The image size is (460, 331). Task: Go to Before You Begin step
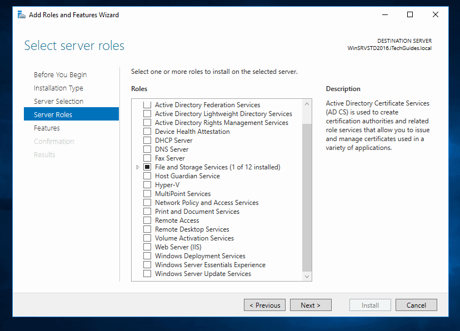(x=60, y=75)
